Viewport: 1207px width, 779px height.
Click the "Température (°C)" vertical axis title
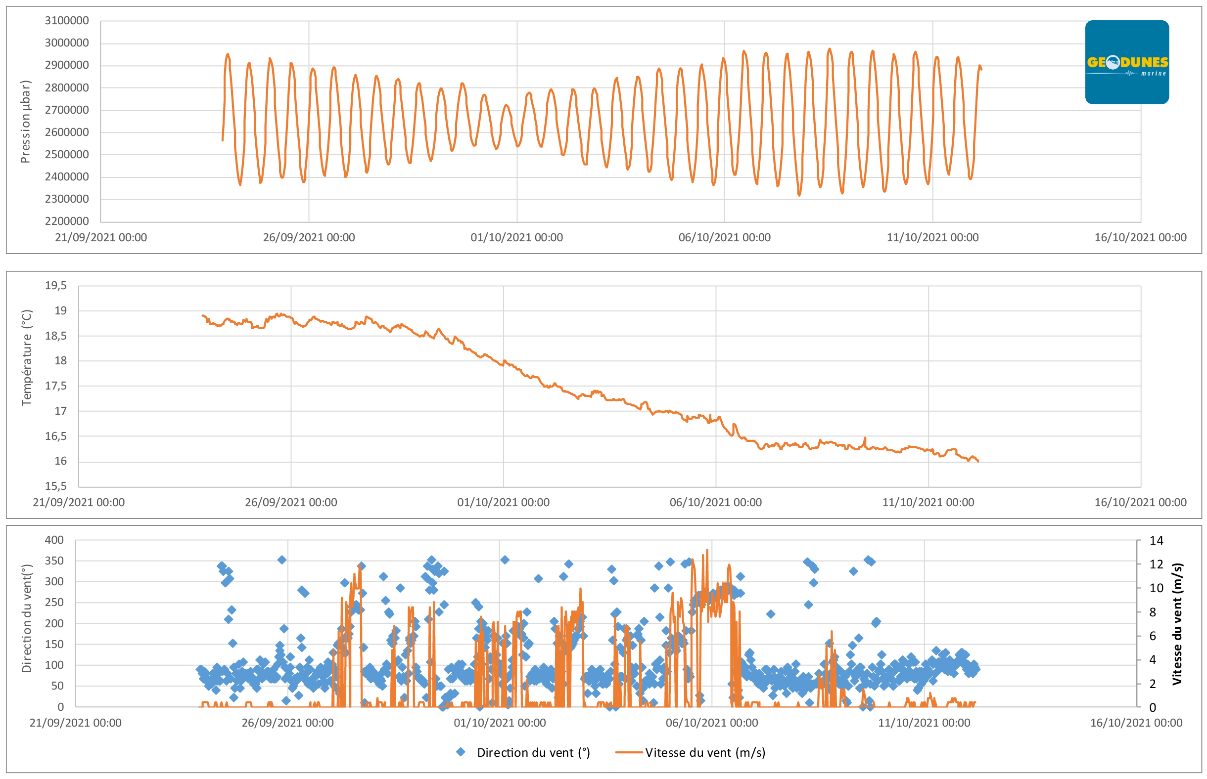tap(26, 358)
